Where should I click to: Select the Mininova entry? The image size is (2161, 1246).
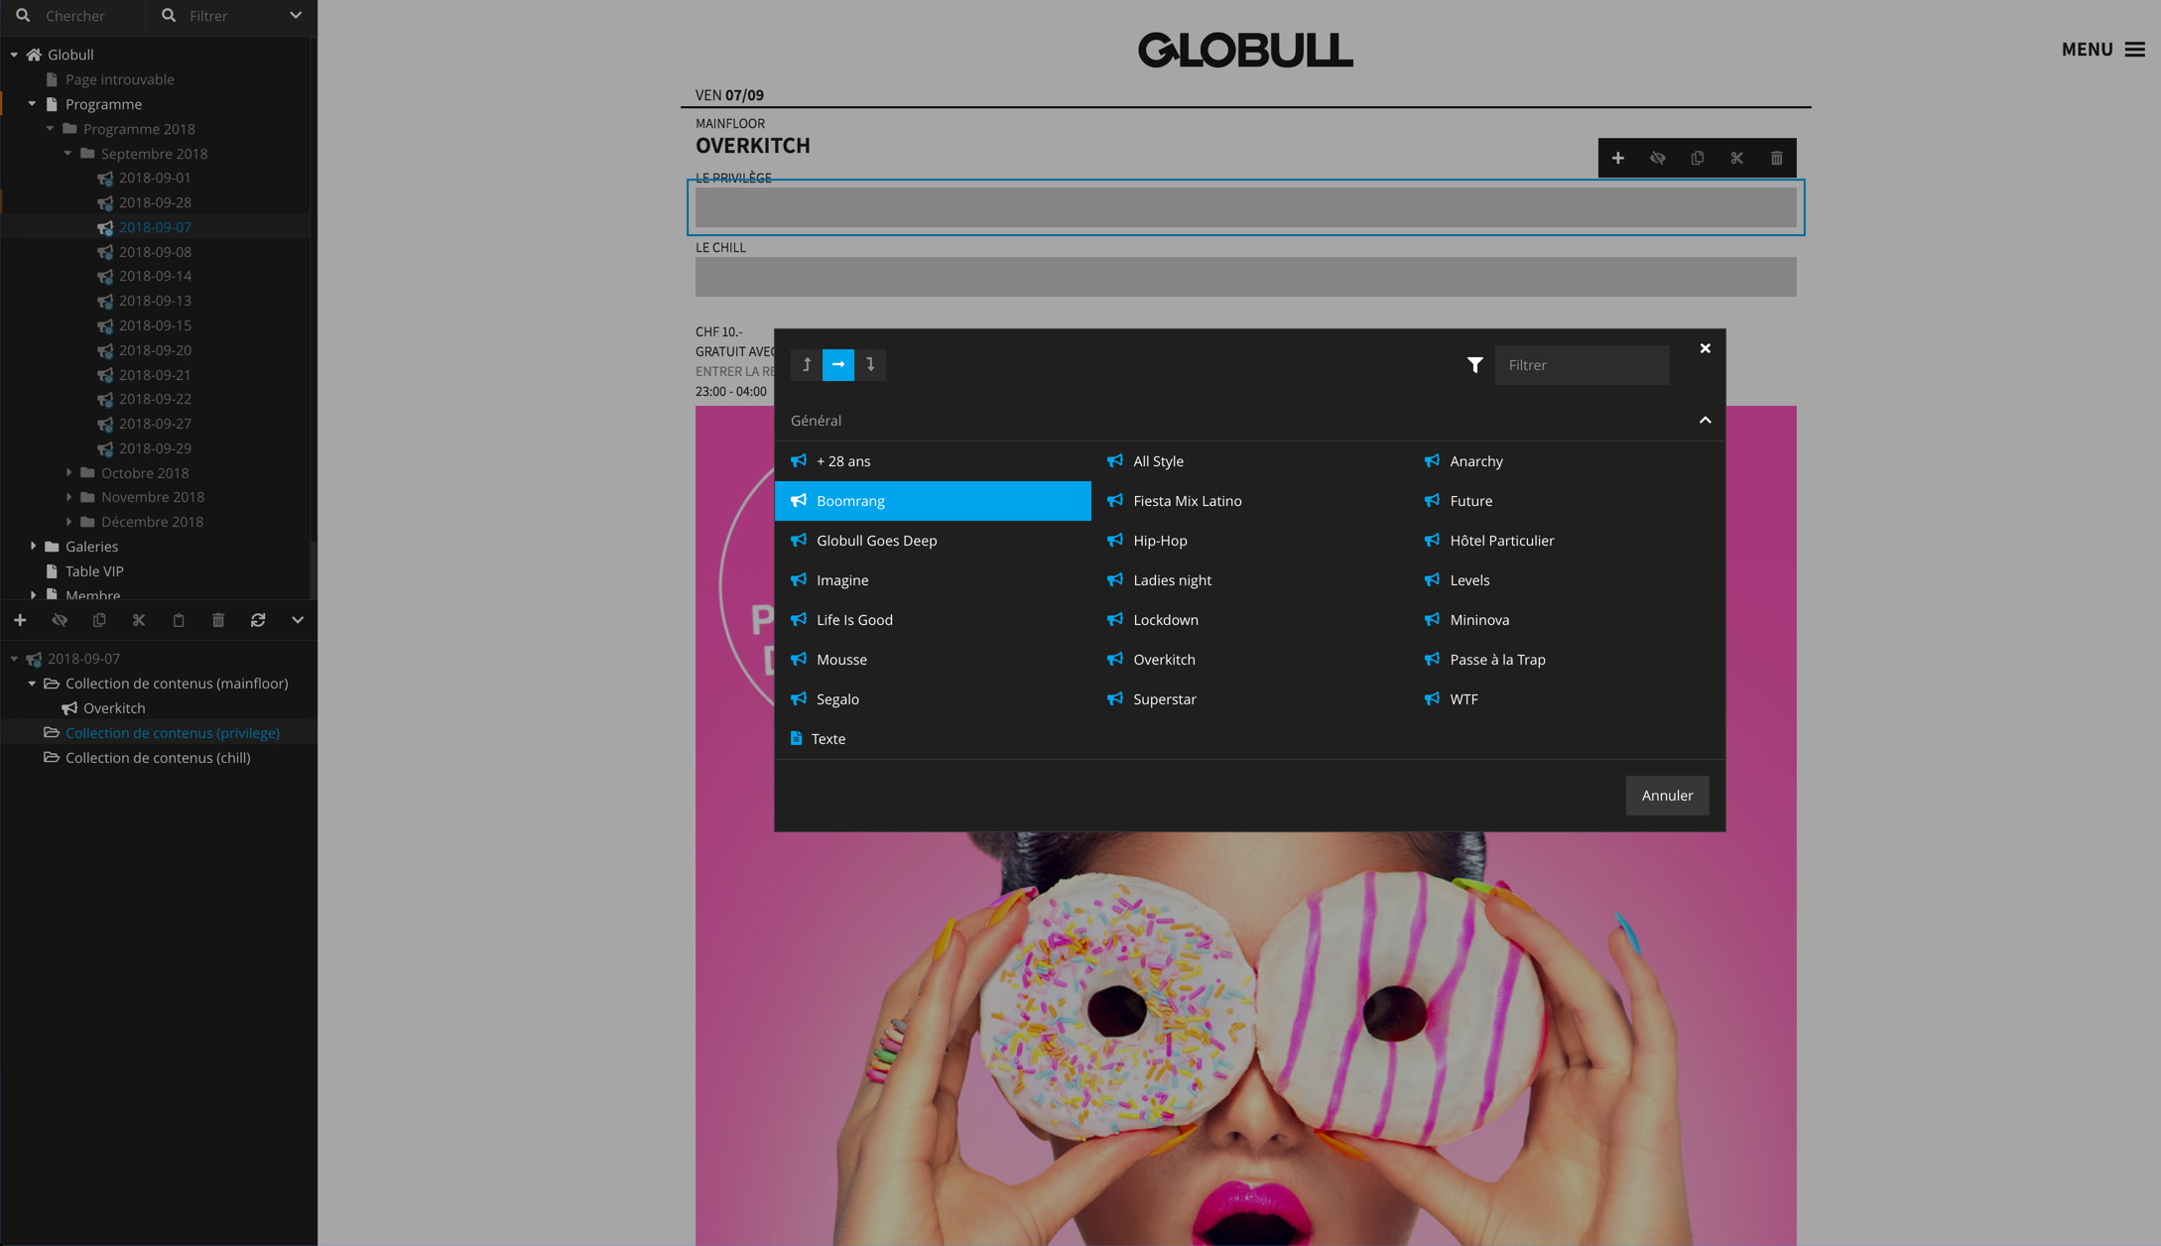[1566, 620]
